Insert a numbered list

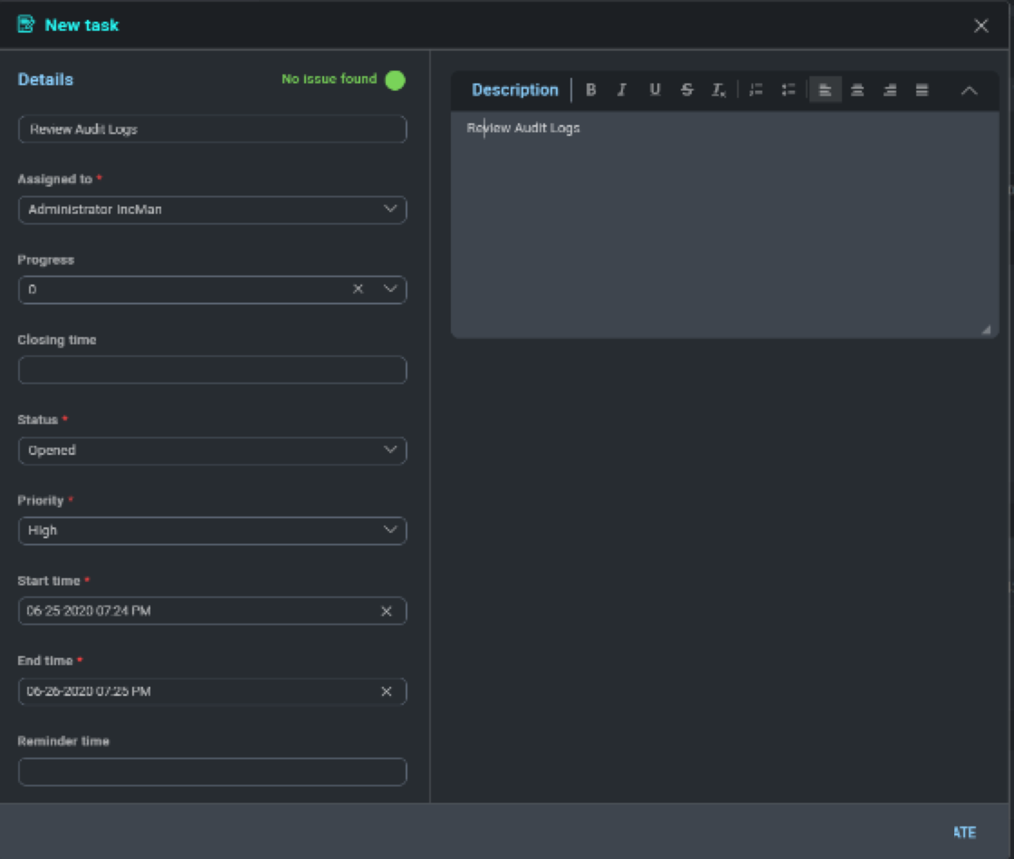756,90
